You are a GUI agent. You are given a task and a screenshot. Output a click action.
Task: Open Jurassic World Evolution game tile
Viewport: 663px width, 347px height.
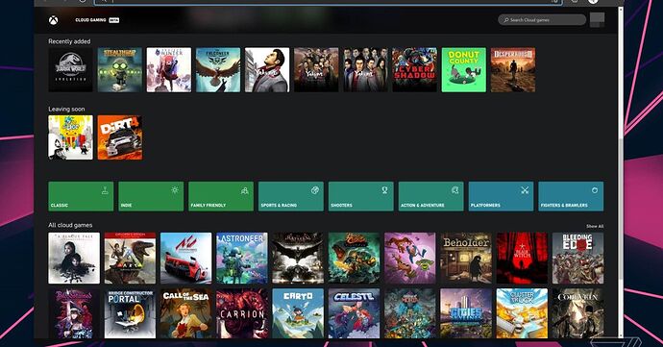point(70,70)
